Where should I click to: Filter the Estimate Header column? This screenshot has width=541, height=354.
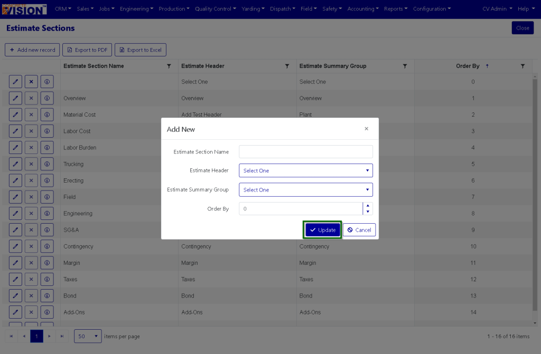[287, 66]
